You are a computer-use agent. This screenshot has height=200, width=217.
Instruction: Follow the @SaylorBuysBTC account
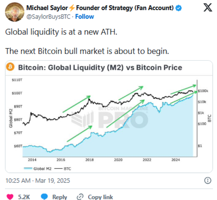(x=84, y=17)
